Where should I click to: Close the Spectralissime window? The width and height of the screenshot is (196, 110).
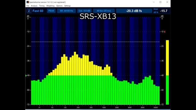tap(167, 2)
